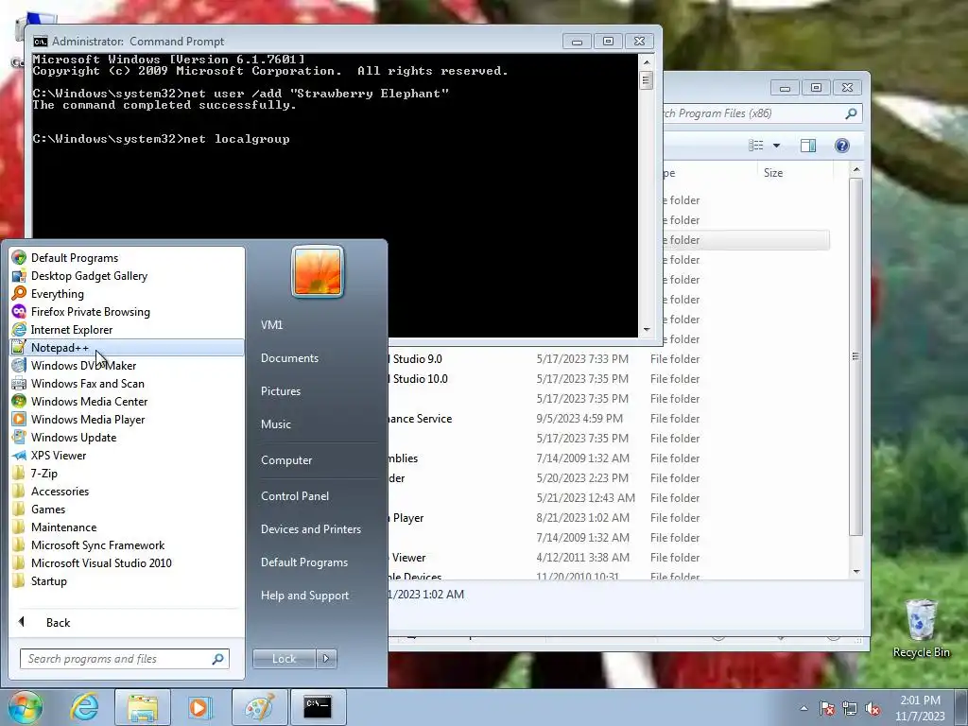The width and height of the screenshot is (968, 726).
Task: Open Windows Media Player on the taskbar
Action: (199, 707)
